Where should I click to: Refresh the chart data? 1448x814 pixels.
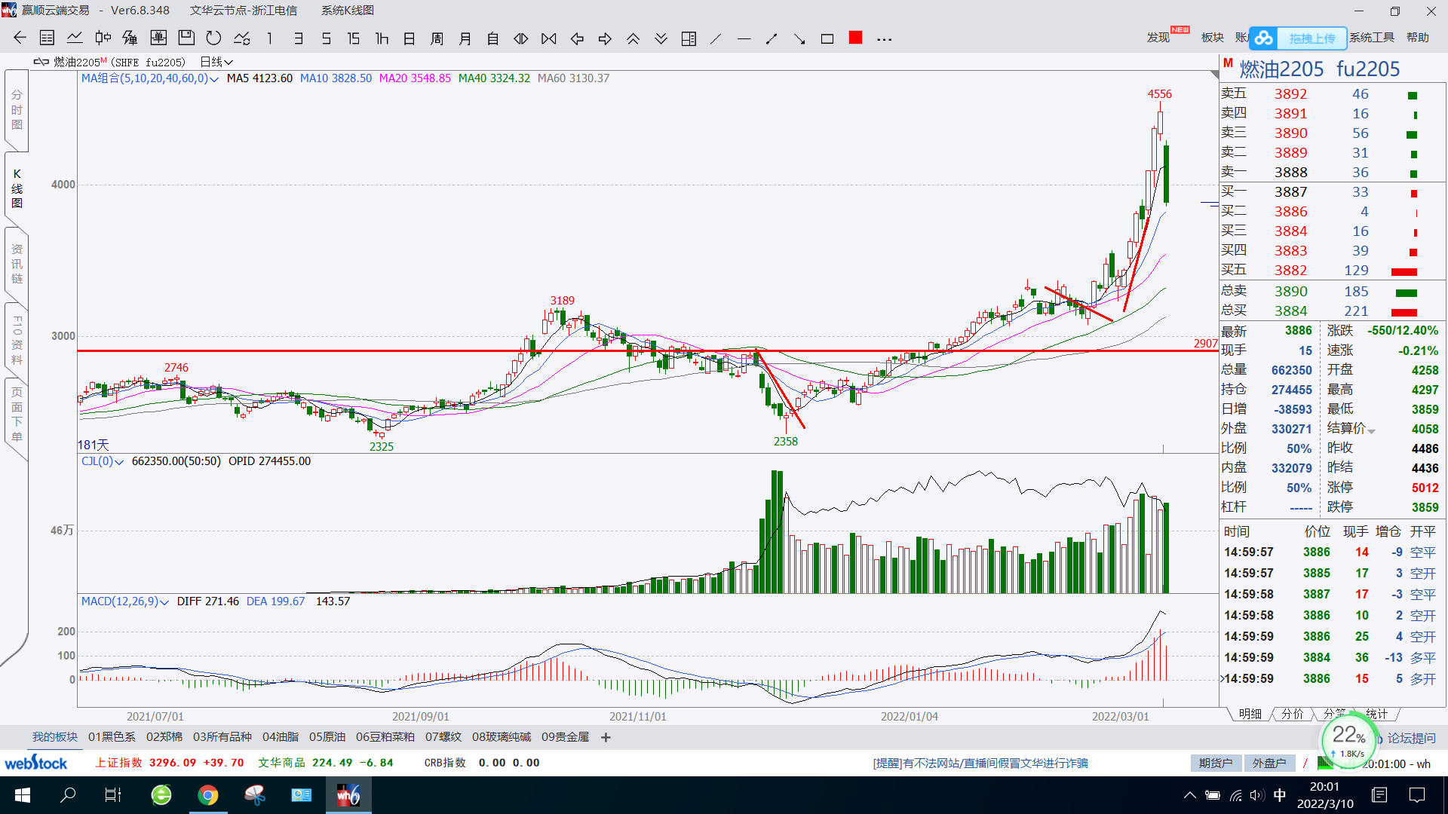(x=213, y=38)
